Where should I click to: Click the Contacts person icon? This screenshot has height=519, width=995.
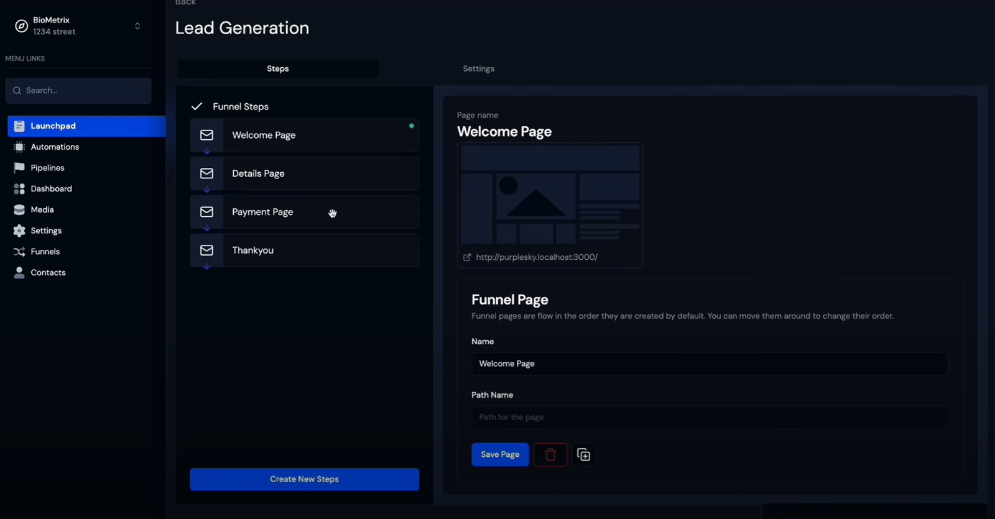(19, 273)
